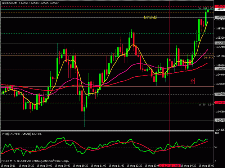Click the current price tag 1.65577
The image size is (225, 168).
[220, 9]
